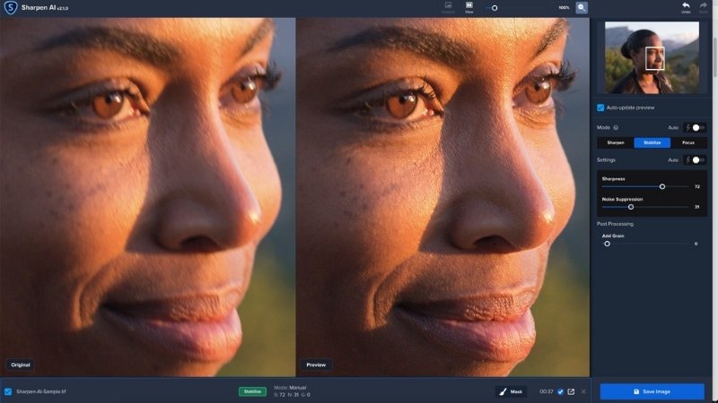Click the Redo arrow icon
The height and width of the screenshot is (403, 718).
704,7
